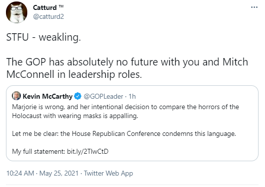This screenshot has height=187, width=265.
Task: Open the three-dot more options menu
Action: (x=254, y=7)
